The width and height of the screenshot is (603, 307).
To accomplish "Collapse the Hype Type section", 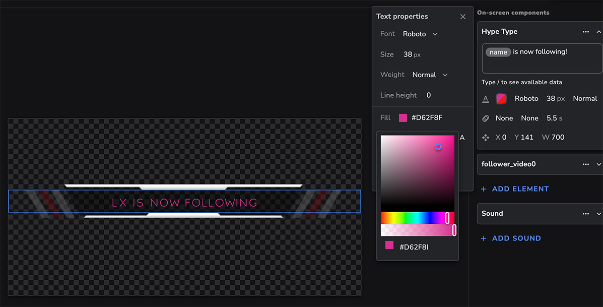I will click(x=598, y=32).
